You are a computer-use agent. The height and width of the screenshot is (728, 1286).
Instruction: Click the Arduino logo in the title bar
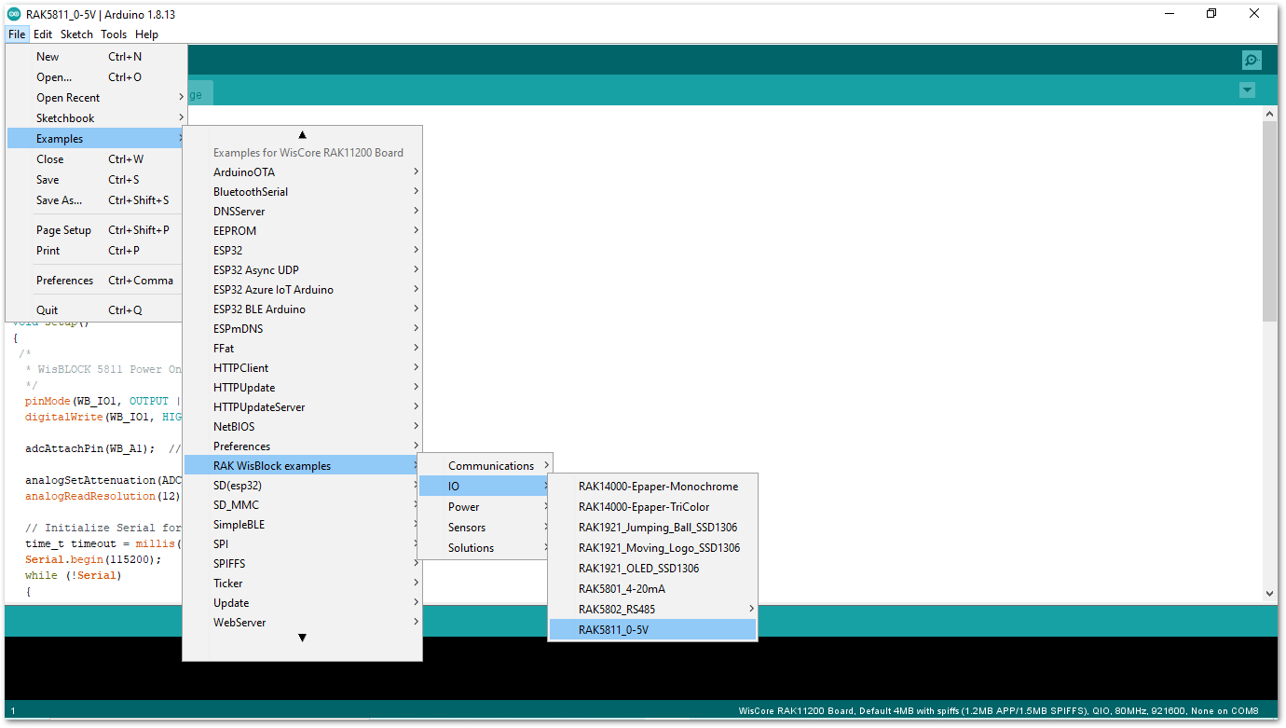coord(14,14)
